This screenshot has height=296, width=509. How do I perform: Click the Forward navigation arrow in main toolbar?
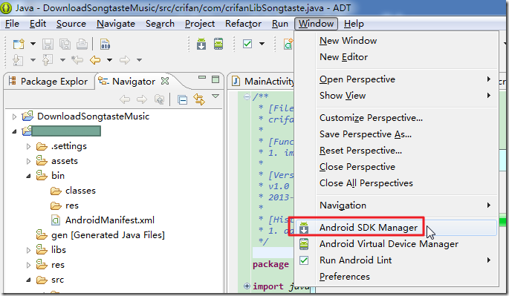[125, 60]
